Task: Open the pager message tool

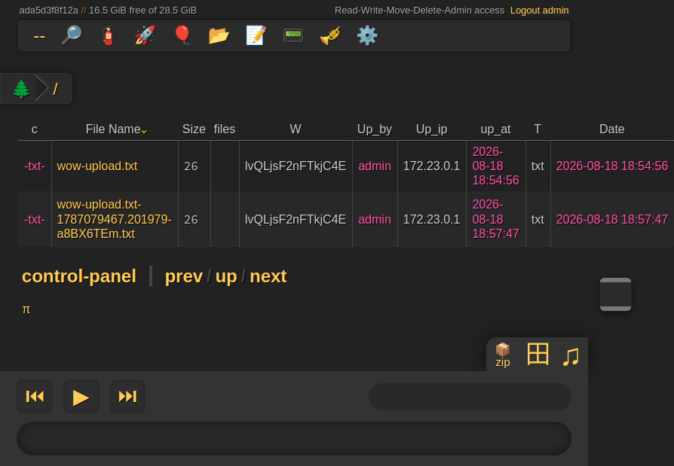Action: 293,35
